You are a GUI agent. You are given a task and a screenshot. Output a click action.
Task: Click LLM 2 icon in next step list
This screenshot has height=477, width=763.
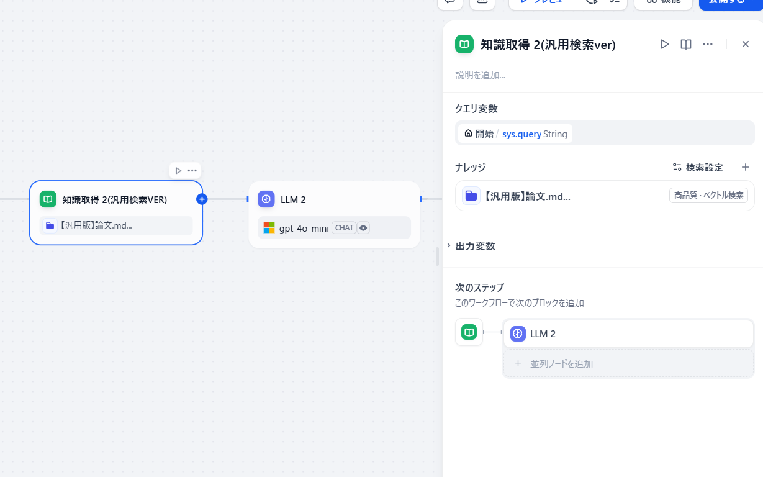tap(518, 334)
